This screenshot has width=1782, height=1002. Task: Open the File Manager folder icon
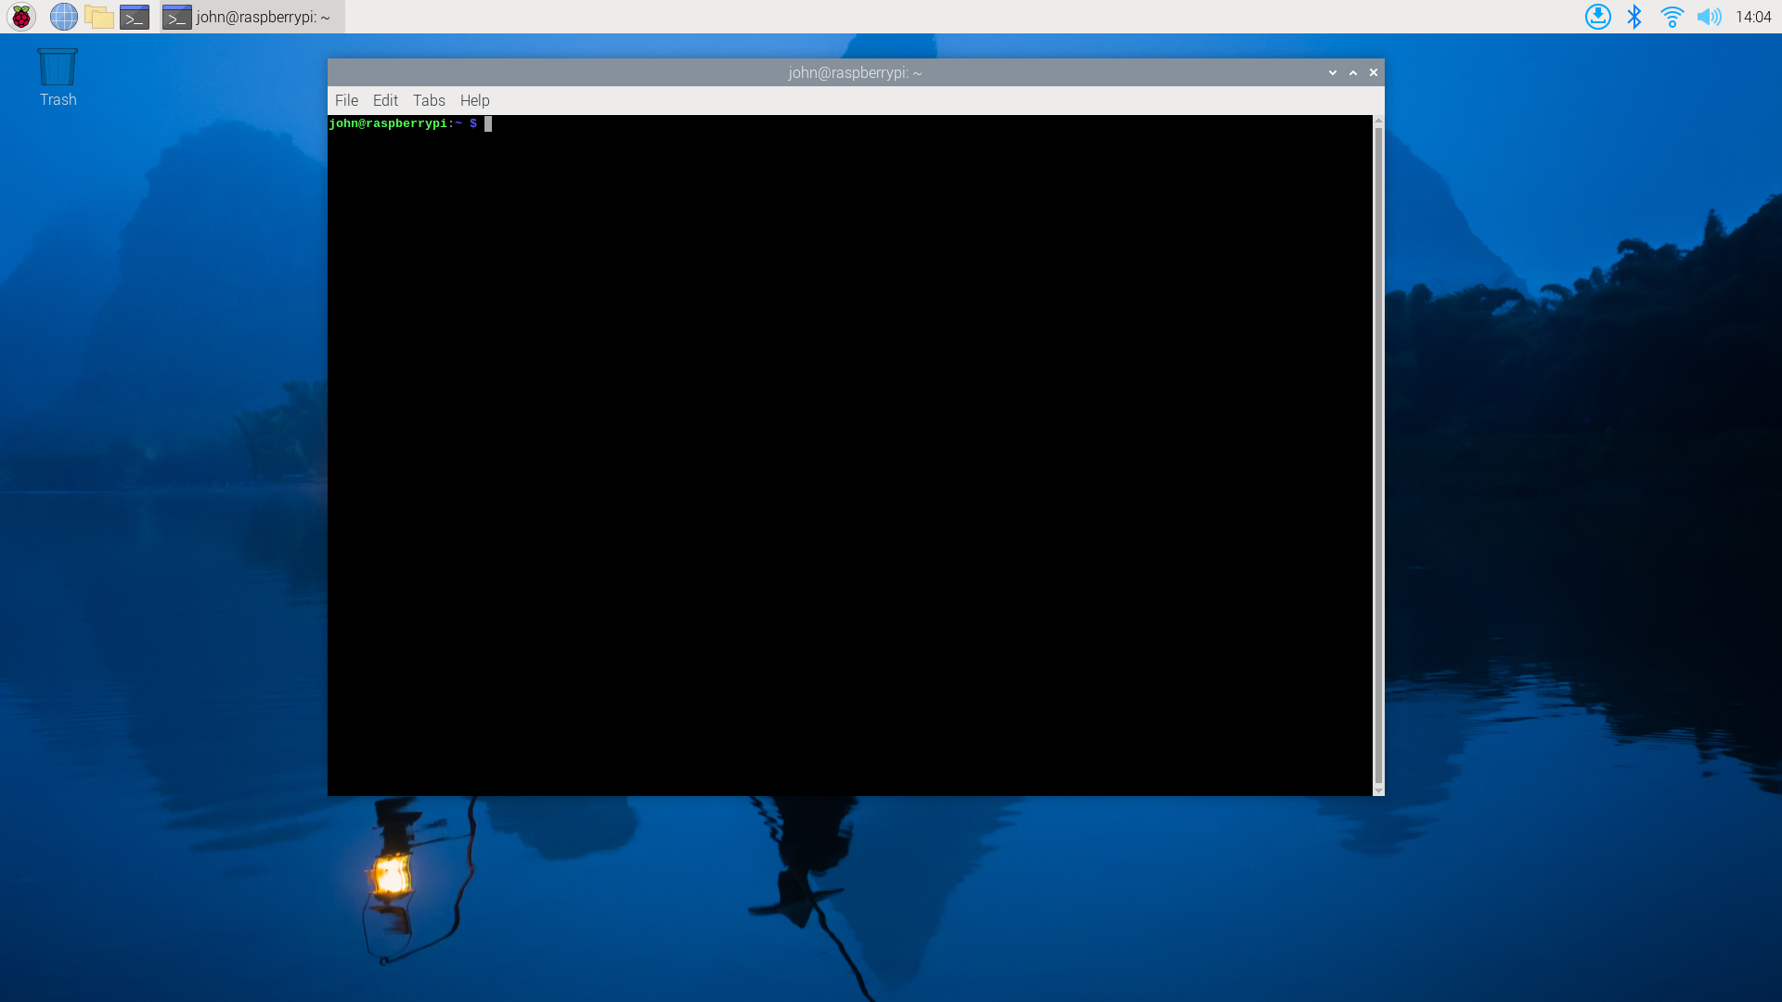tap(99, 17)
